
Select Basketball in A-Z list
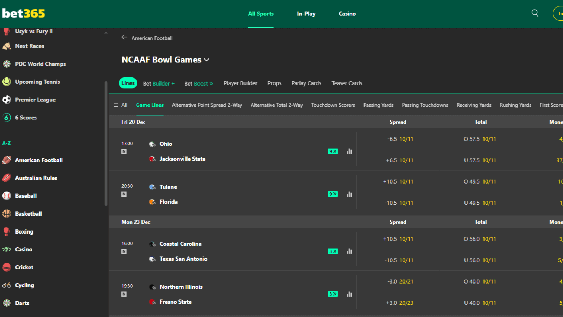tap(28, 214)
